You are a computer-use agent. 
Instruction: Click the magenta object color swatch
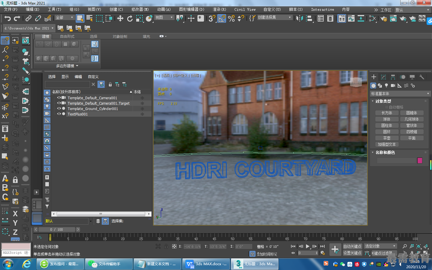click(420, 160)
